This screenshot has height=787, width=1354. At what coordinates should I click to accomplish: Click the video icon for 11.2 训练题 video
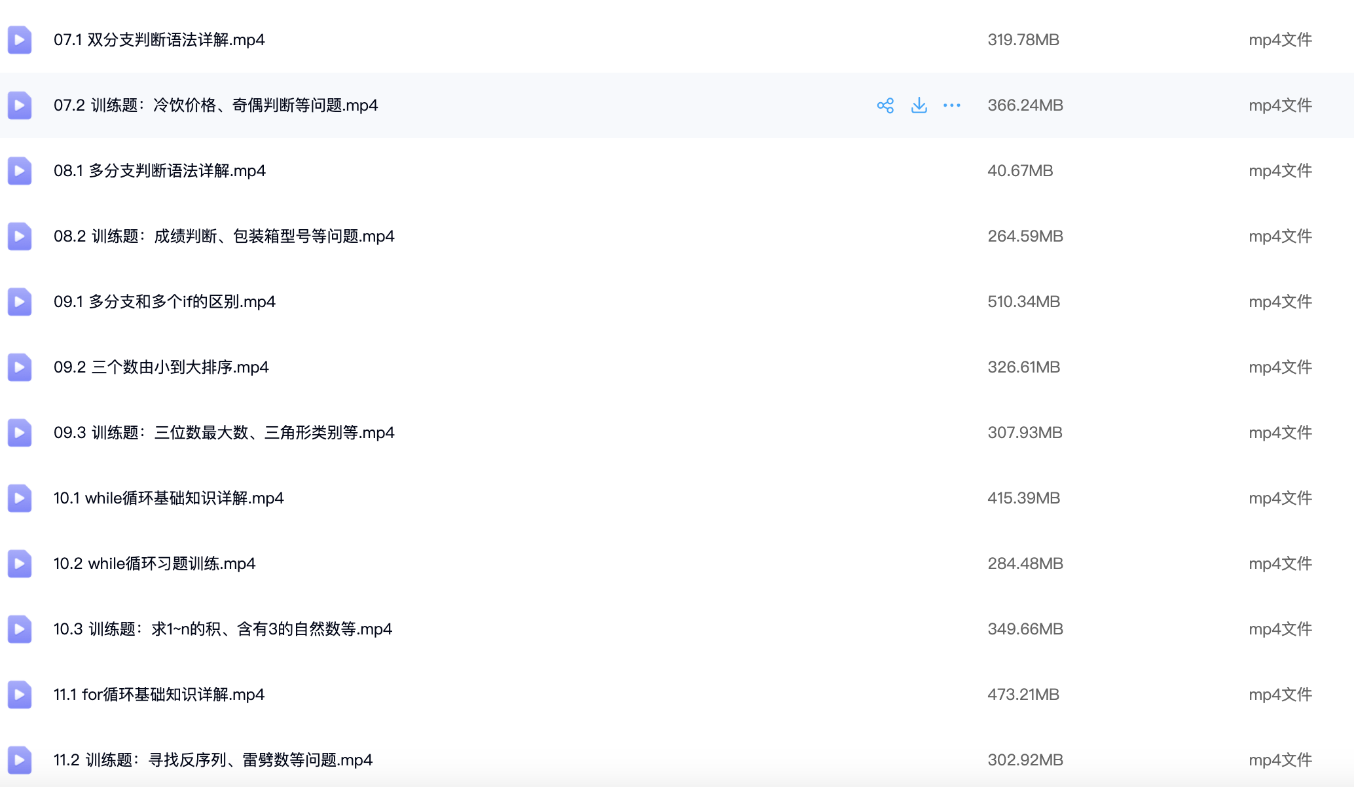[x=20, y=760]
